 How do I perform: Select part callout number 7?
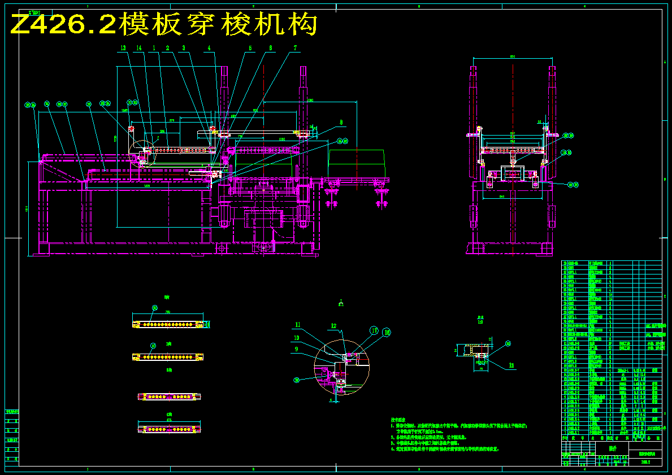point(295,49)
